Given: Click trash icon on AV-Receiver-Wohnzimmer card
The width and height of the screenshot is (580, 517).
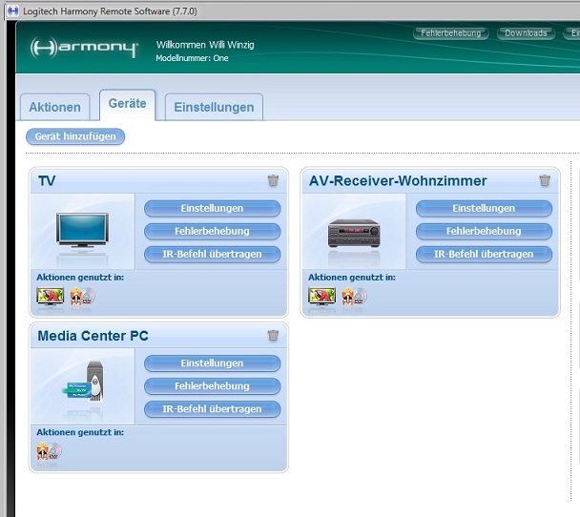Looking at the screenshot, I should (545, 180).
